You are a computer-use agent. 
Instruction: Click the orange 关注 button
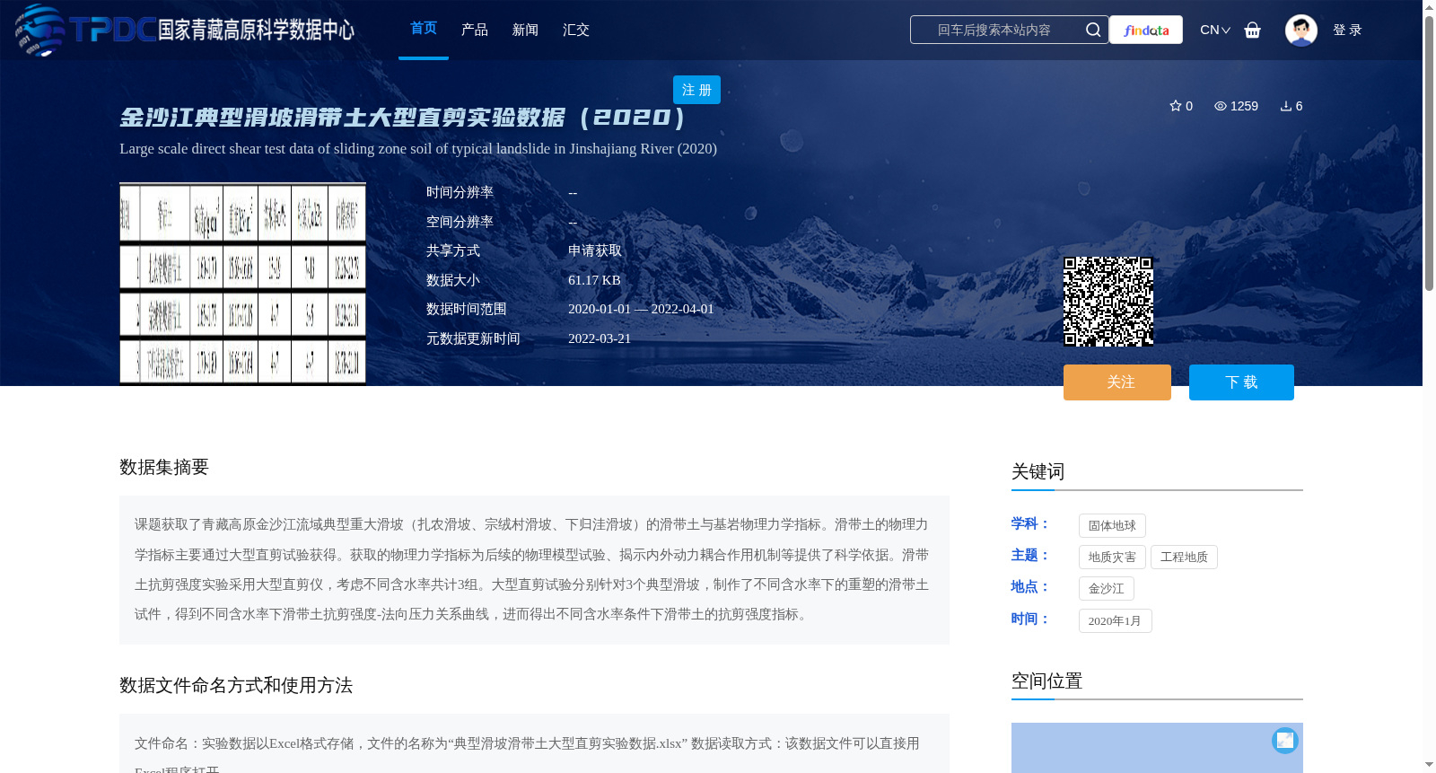click(x=1117, y=382)
